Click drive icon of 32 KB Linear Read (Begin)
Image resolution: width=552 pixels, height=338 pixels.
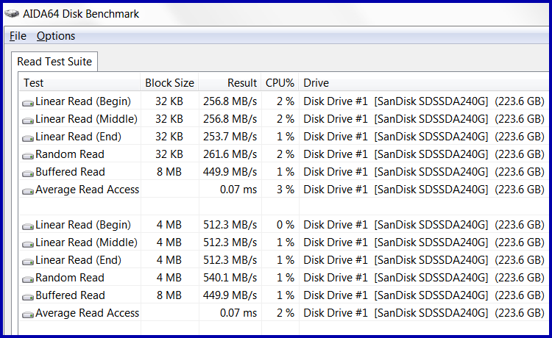pyautogui.click(x=28, y=103)
